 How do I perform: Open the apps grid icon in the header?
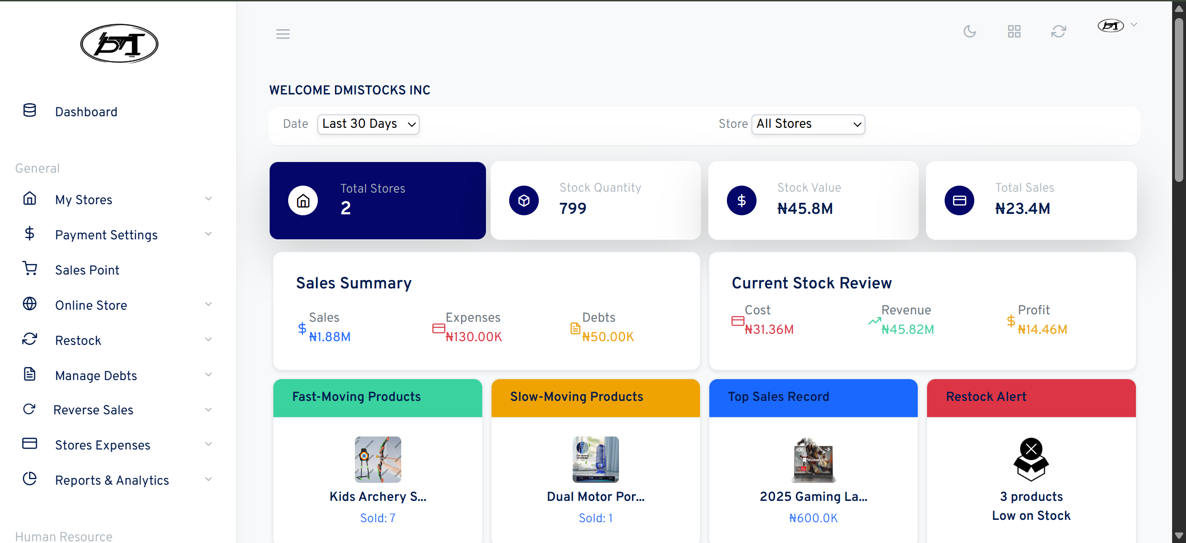coord(1014,31)
